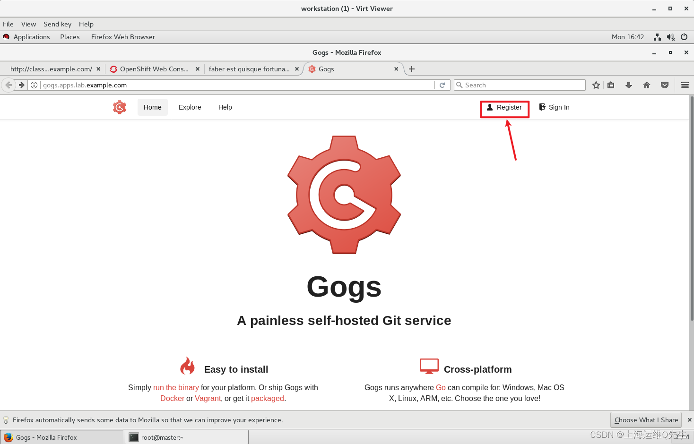Click the Easy to install heading
The width and height of the screenshot is (694, 444).
tap(236, 369)
